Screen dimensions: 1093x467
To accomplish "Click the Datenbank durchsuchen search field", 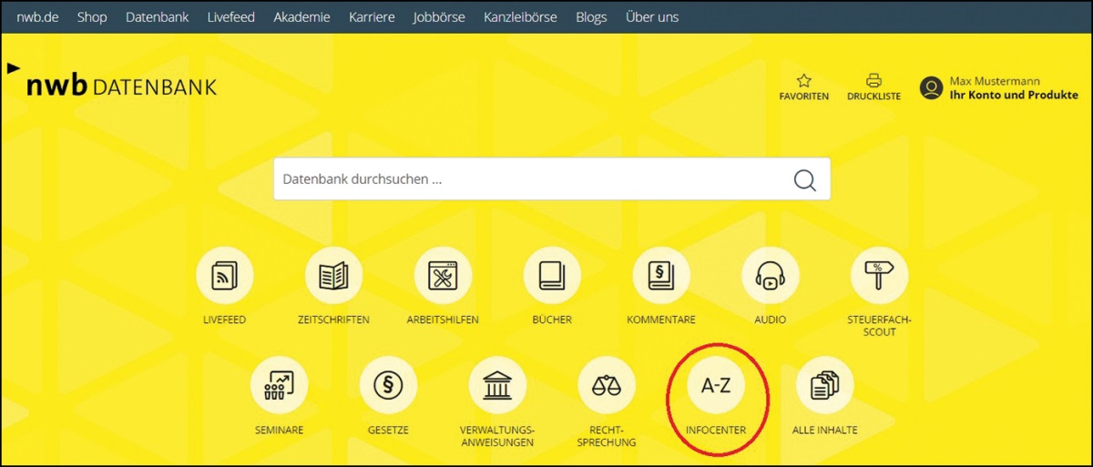I will [528, 179].
